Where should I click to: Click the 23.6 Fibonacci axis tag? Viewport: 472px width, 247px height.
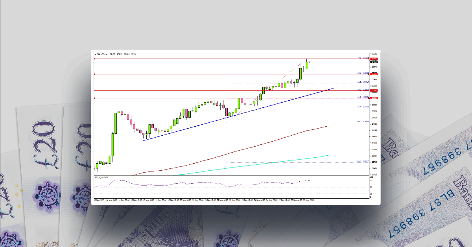pos(373,74)
